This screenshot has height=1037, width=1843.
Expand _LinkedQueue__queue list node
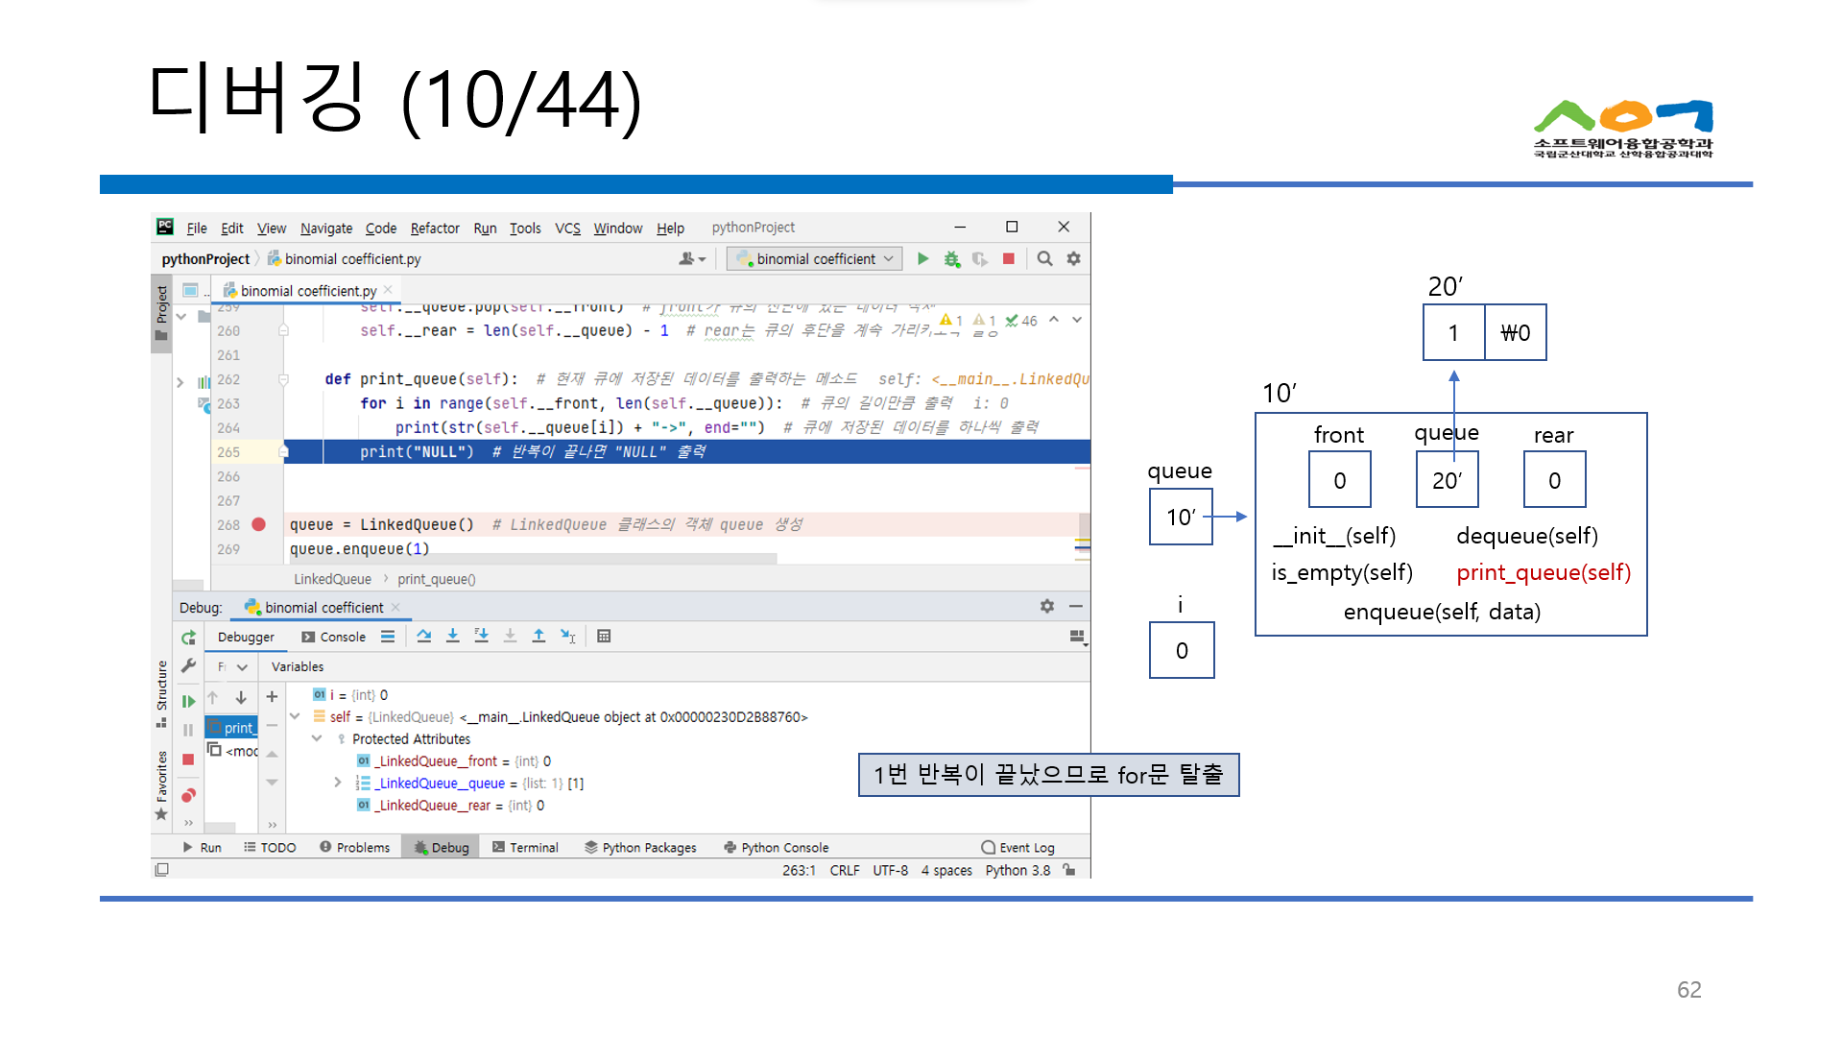[338, 783]
